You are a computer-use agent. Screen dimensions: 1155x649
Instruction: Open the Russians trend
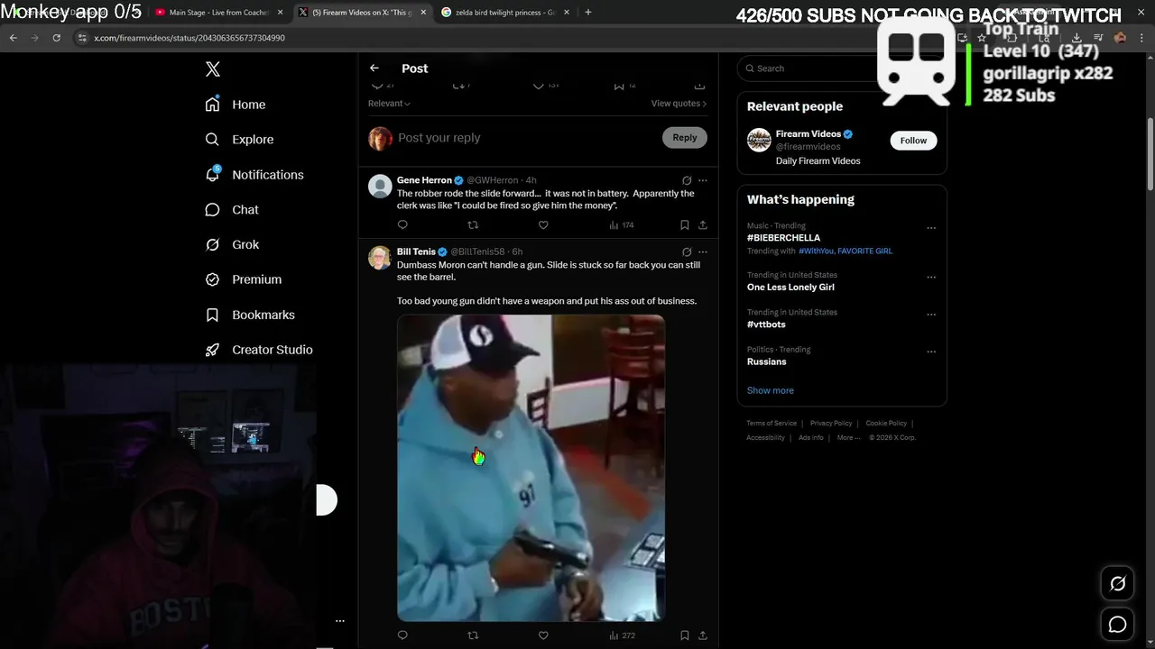coord(766,361)
